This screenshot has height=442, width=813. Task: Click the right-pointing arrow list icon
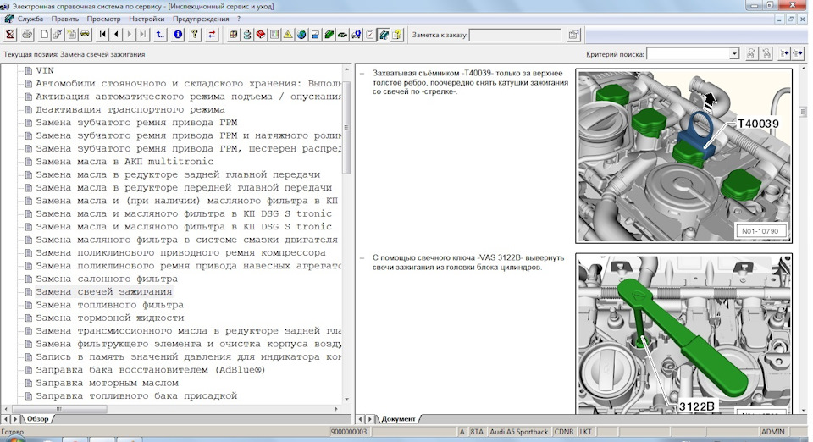[798, 53]
